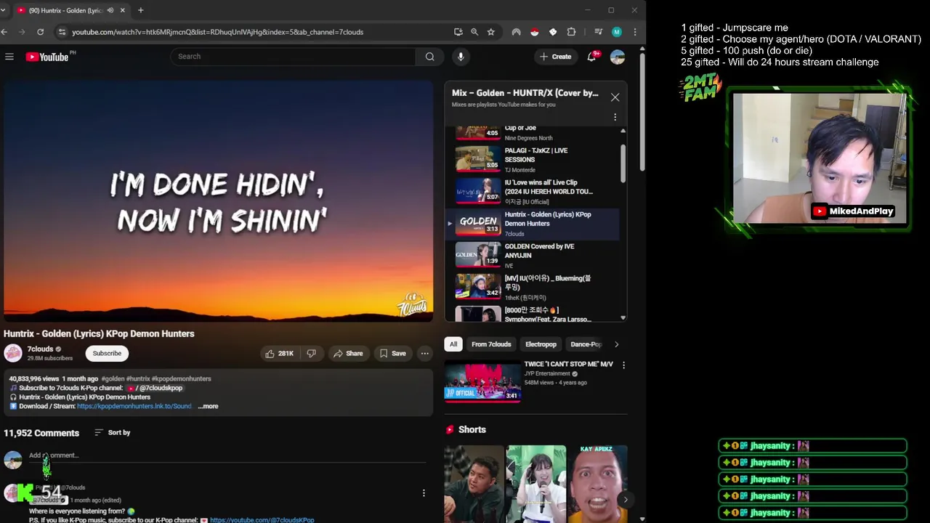Close the Mix playlist panel

615,97
